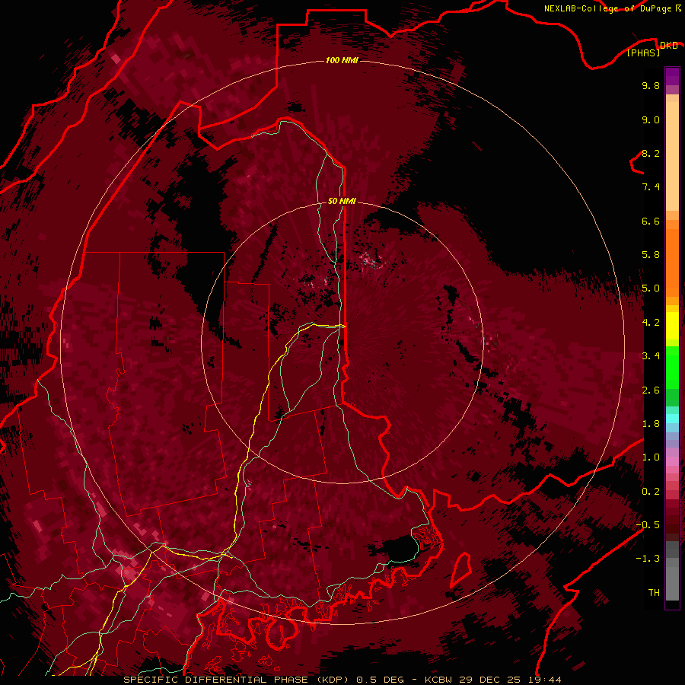Click the 5.8 scale value
The height and width of the screenshot is (685, 685).
point(651,255)
